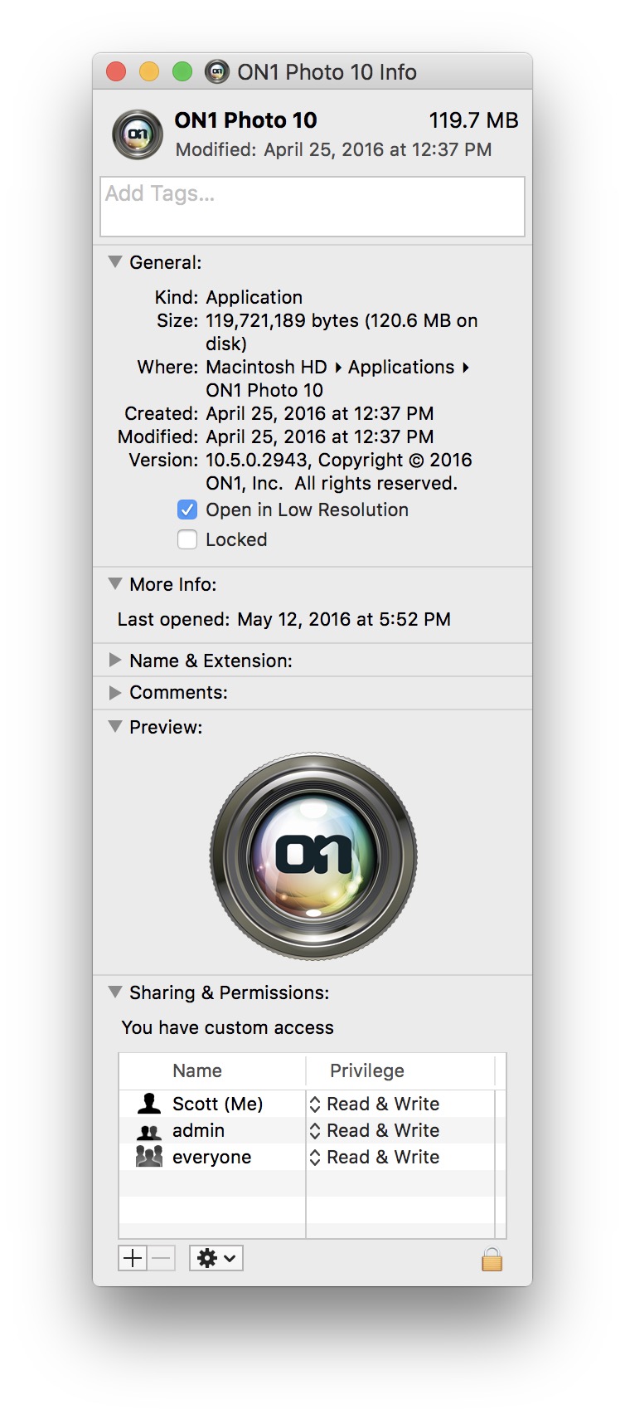Collapse the Sharing & Permissions section

point(115,992)
